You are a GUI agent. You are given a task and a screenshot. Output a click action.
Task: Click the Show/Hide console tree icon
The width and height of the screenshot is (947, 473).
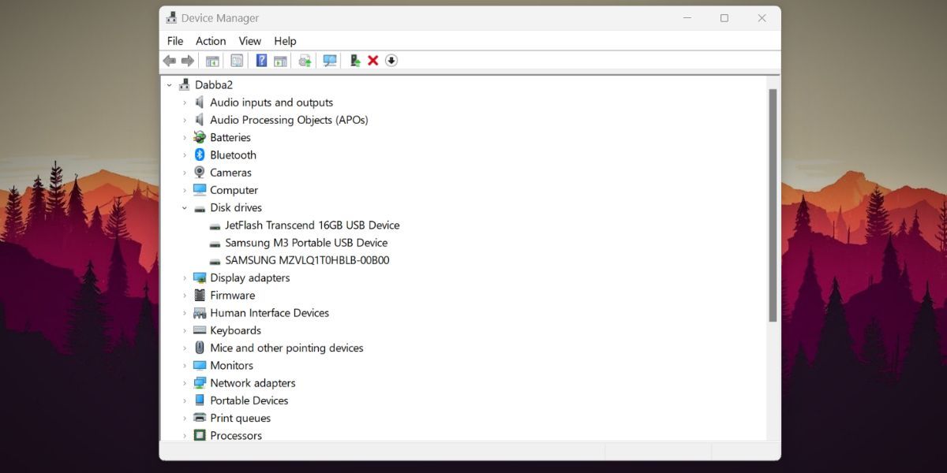tap(213, 61)
